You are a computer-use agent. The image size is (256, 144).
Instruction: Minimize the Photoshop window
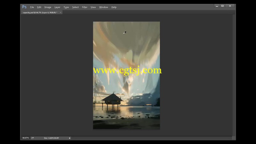(x=217, y=6)
